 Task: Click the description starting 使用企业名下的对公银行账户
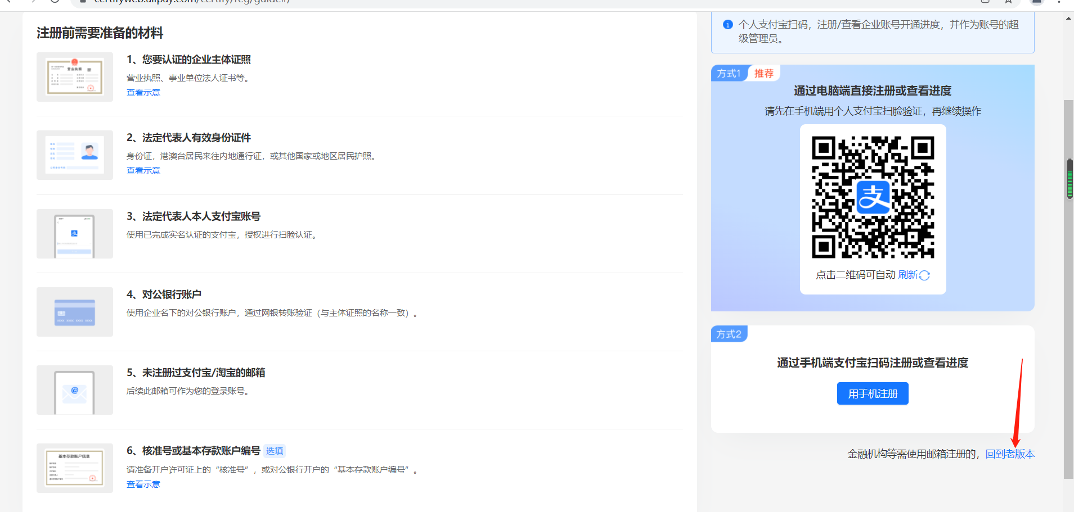pyautogui.click(x=272, y=313)
